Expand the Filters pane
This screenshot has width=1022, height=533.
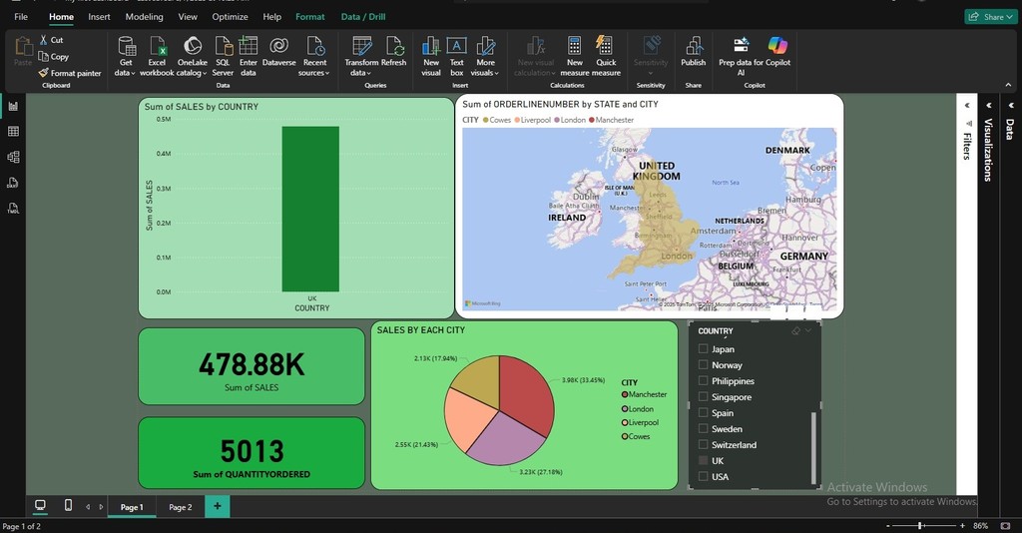point(967,106)
